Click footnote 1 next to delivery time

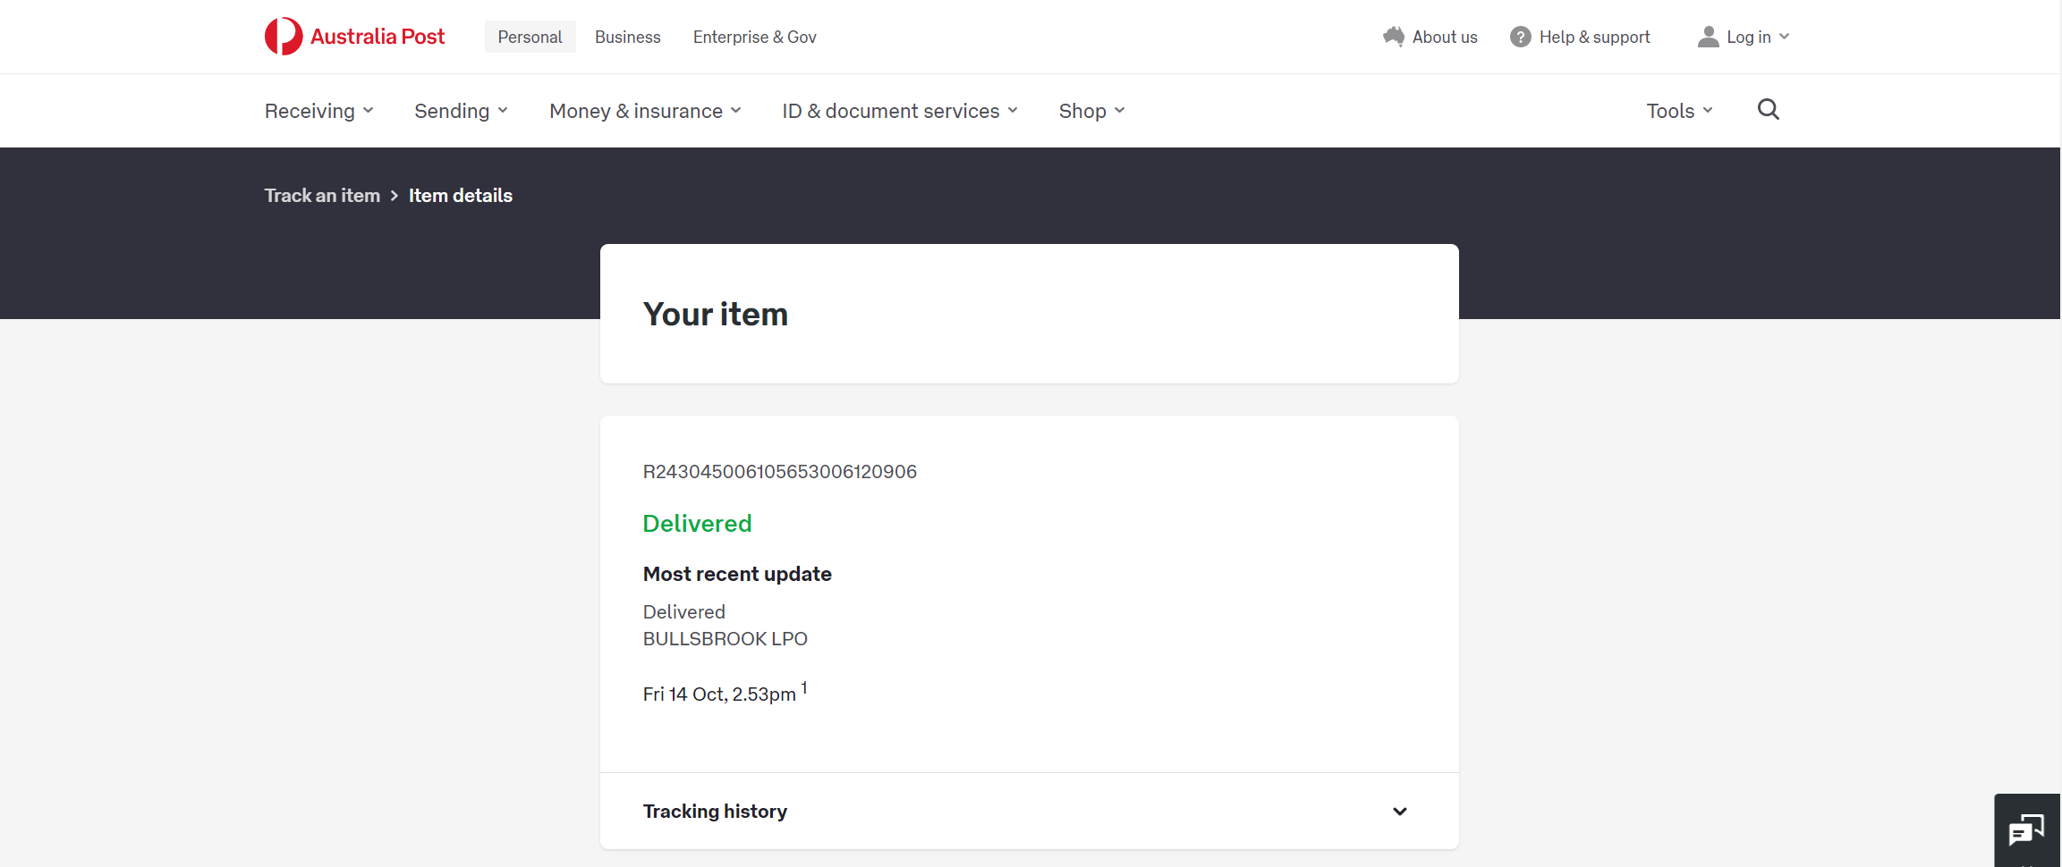(804, 687)
